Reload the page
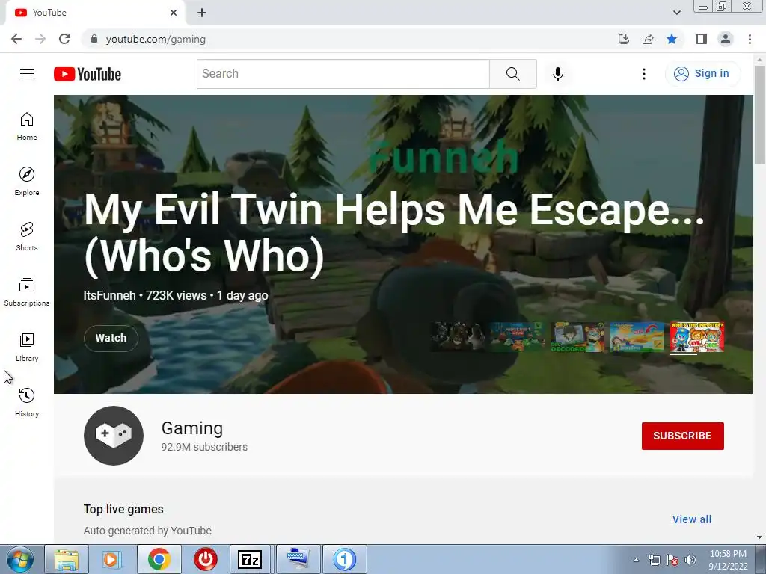Image resolution: width=766 pixels, height=574 pixels. 64,39
